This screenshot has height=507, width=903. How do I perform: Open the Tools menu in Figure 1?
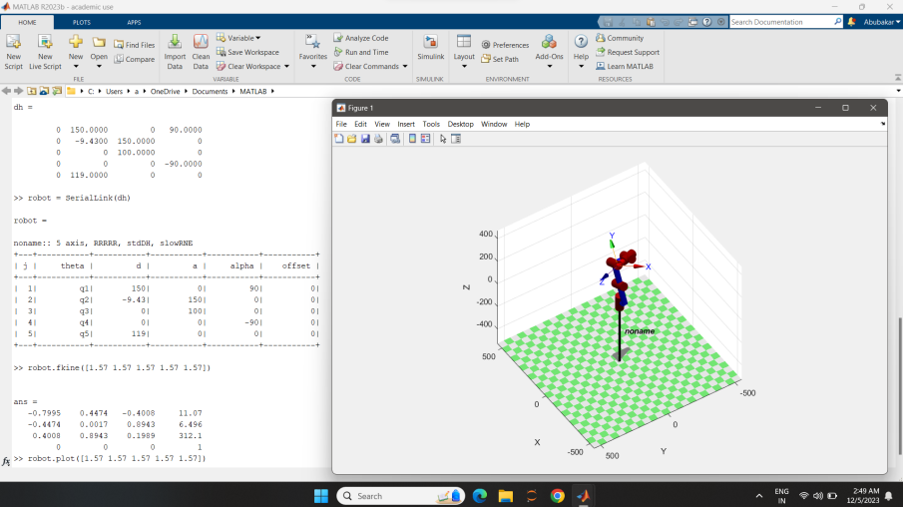click(430, 124)
